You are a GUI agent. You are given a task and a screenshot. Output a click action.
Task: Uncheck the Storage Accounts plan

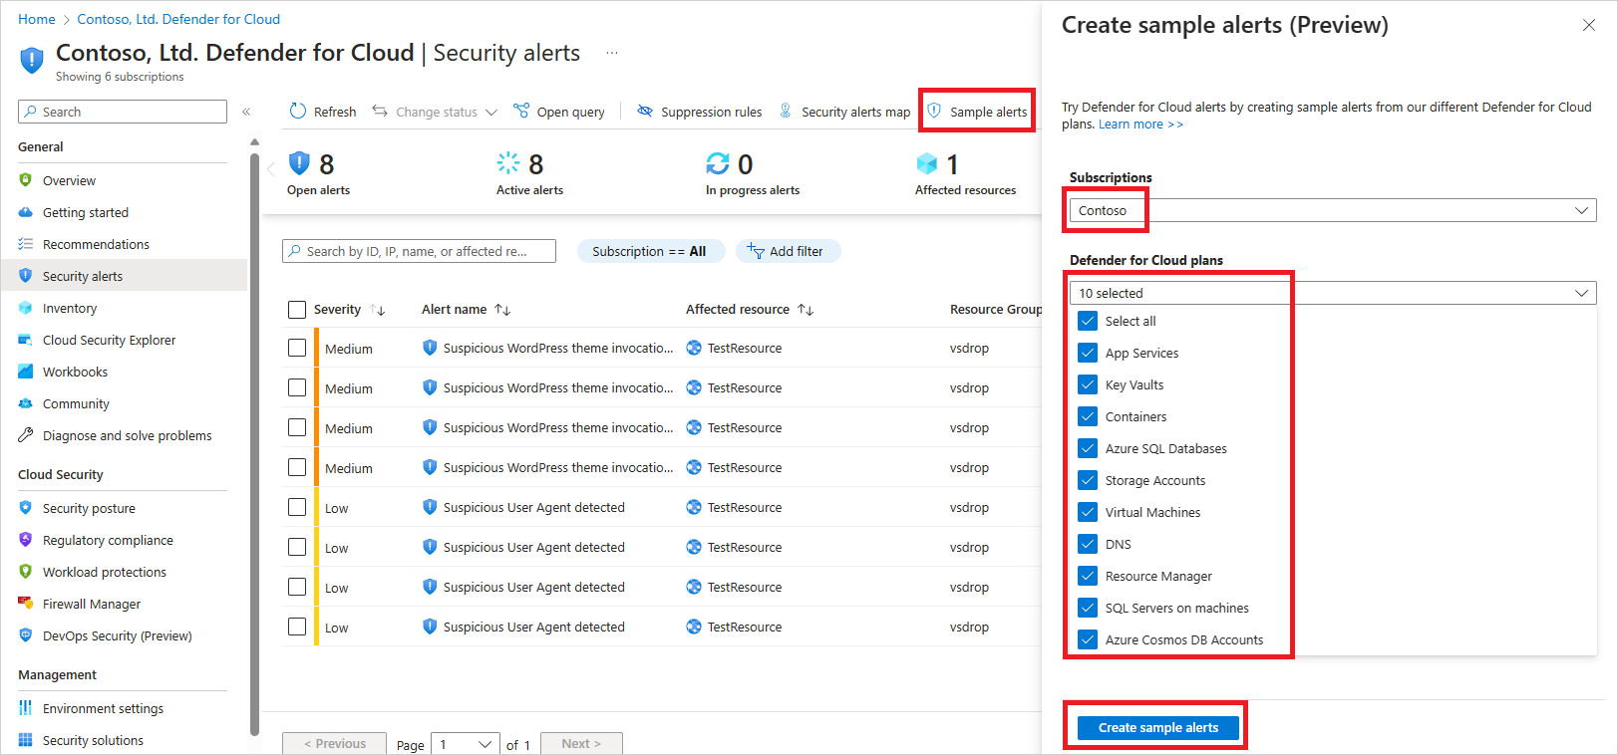[1088, 480]
